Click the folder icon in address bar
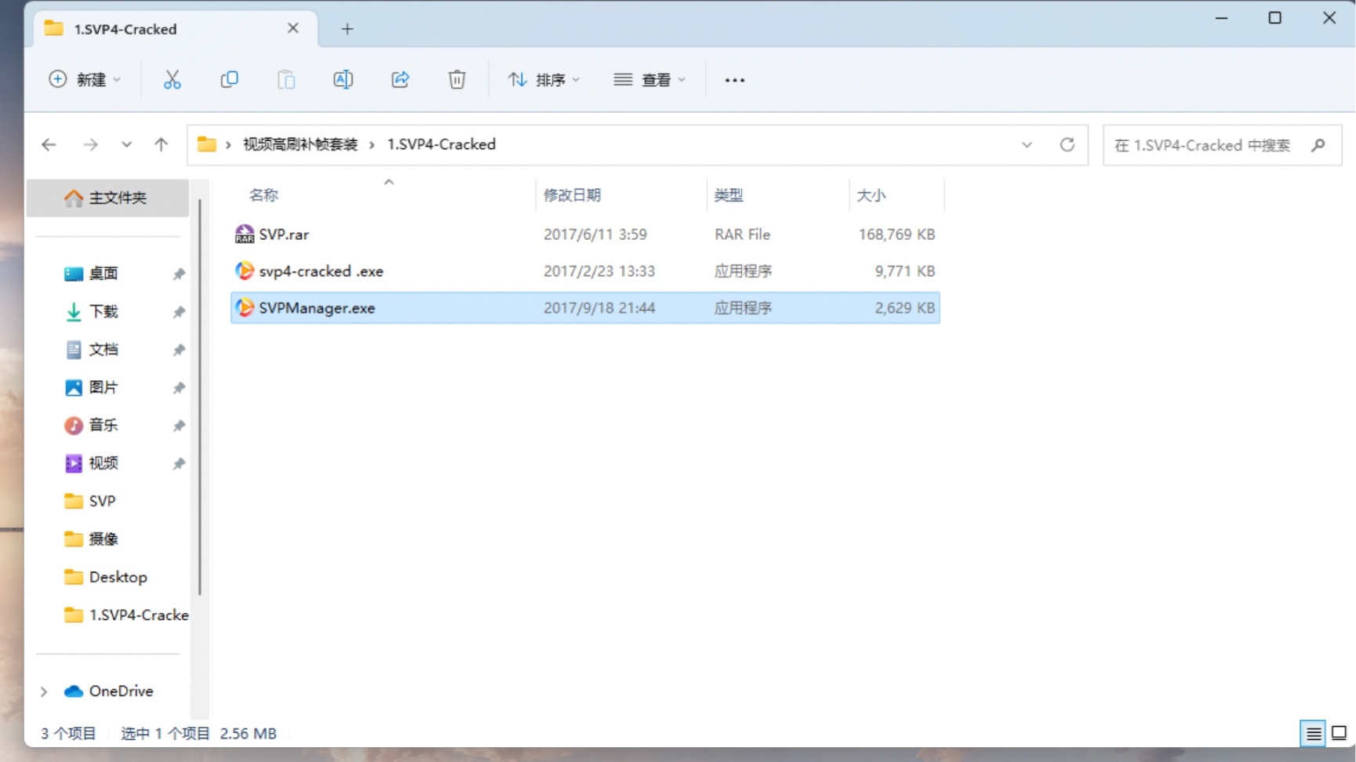Viewport: 1356px width, 762px height. tap(206, 144)
